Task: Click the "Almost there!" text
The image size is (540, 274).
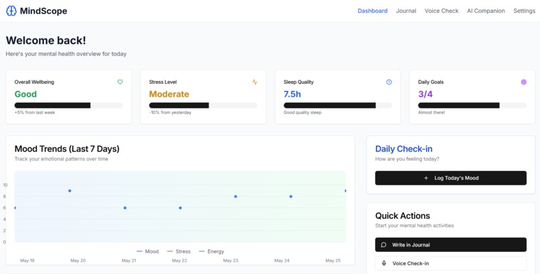Action: [x=431, y=113]
